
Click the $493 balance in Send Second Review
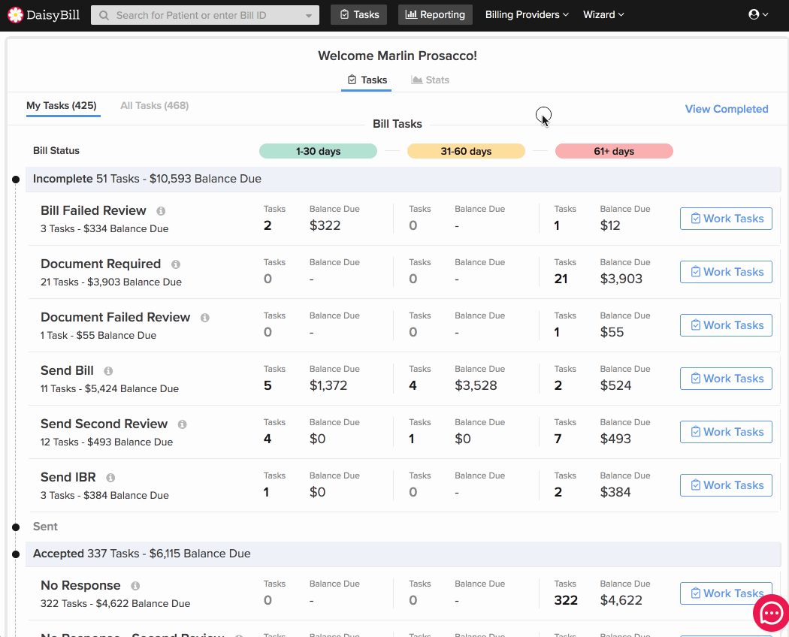(615, 439)
